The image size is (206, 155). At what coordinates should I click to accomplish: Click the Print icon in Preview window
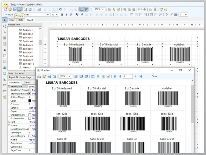tap(39, 76)
